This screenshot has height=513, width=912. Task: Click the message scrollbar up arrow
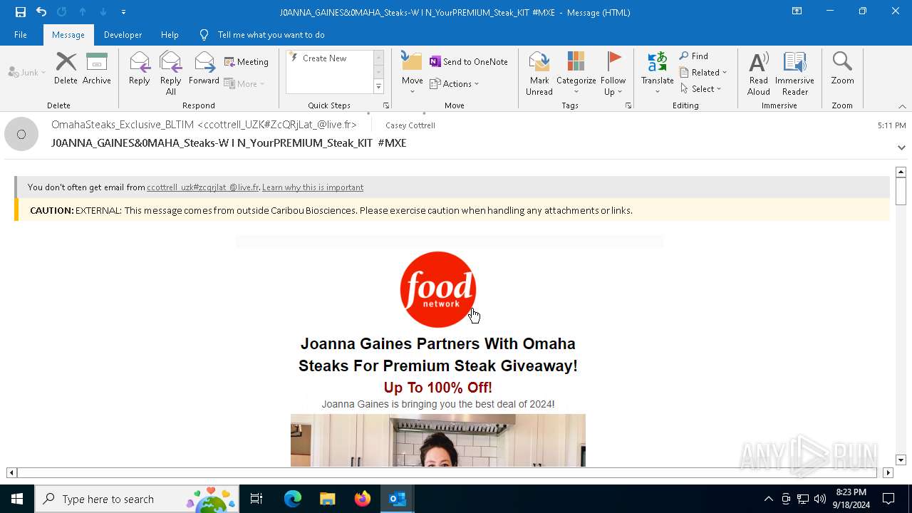click(901, 172)
